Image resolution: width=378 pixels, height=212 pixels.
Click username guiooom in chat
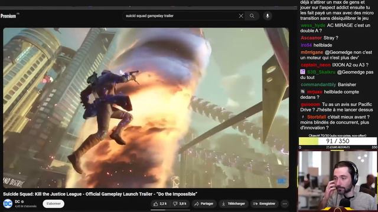point(310,104)
